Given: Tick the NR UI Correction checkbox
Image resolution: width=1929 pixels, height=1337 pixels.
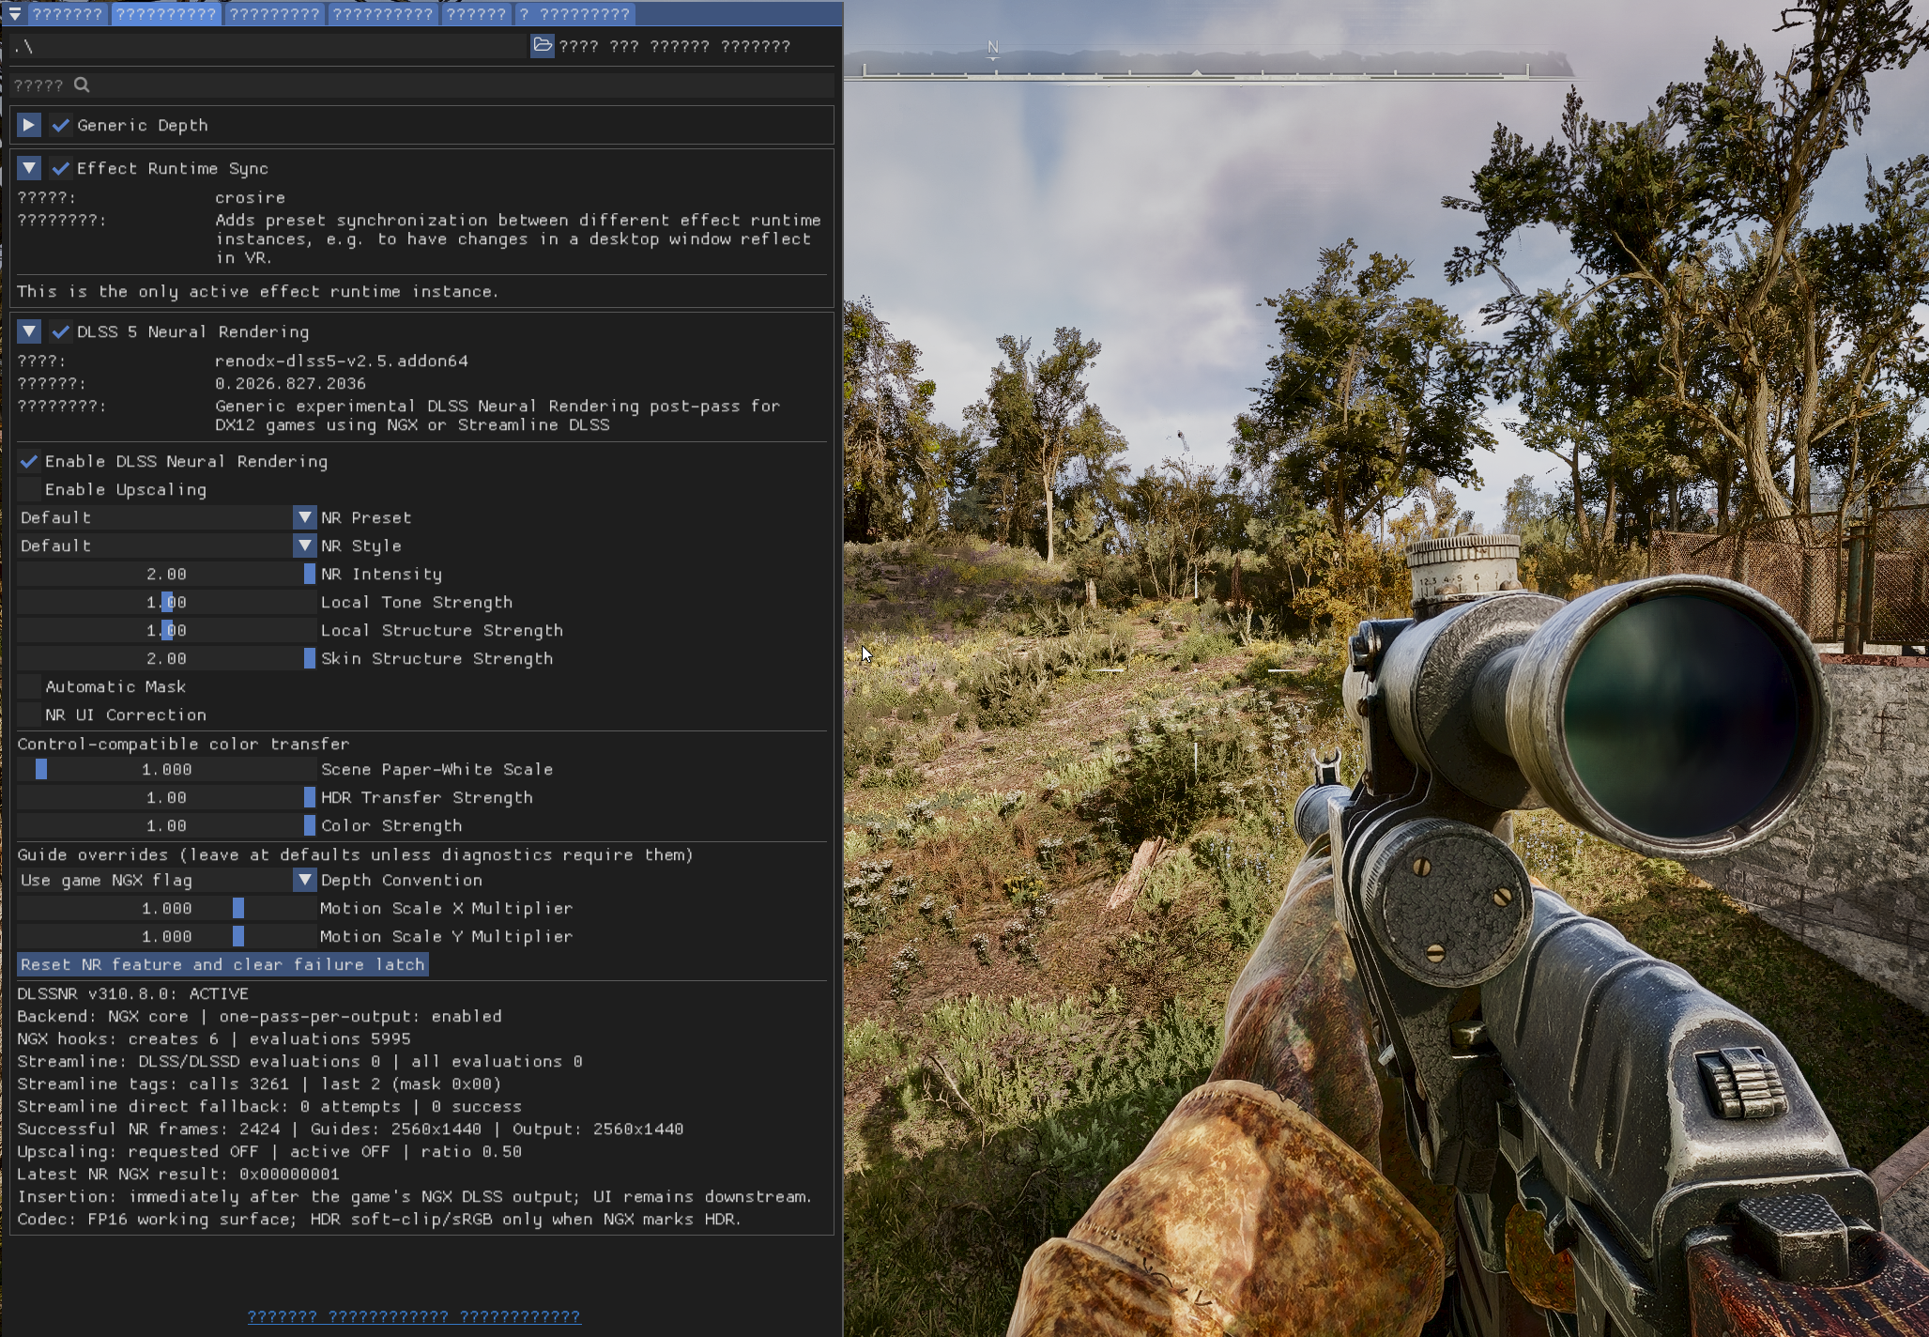Looking at the screenshot, I should (x=29, y=715).
